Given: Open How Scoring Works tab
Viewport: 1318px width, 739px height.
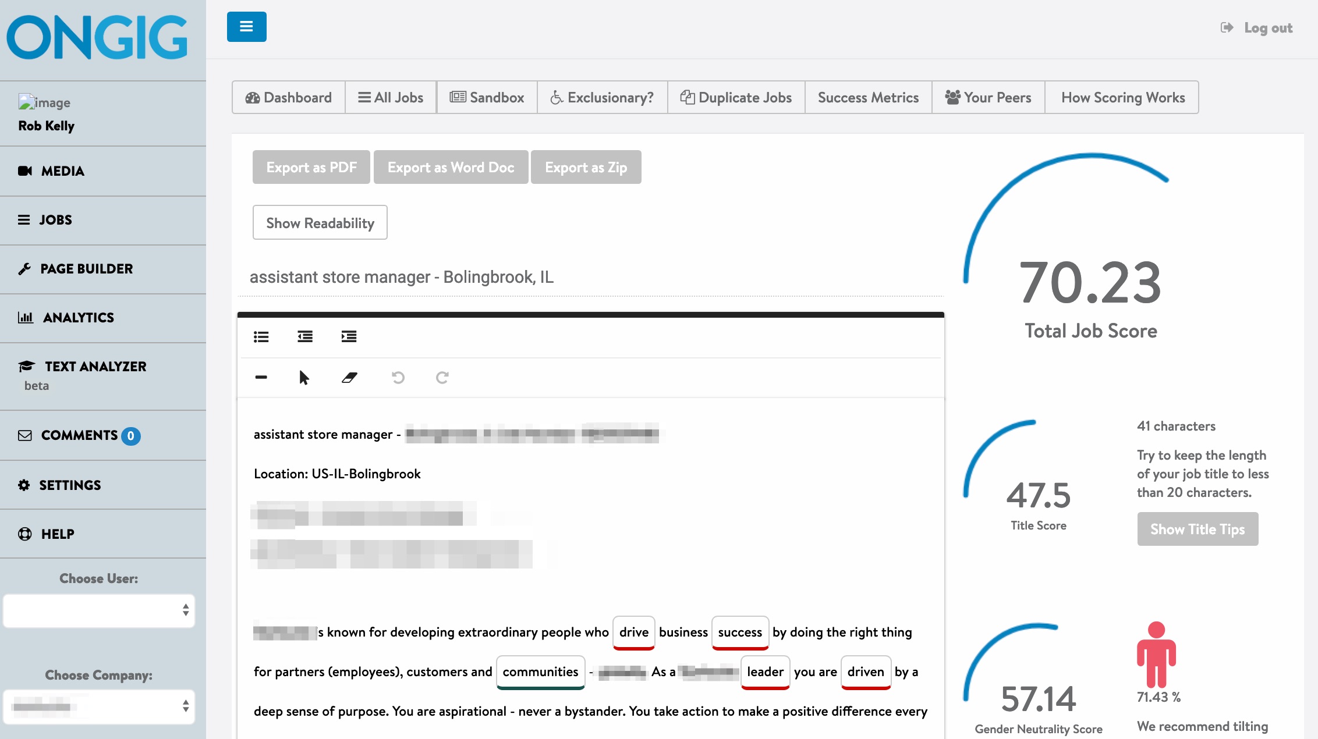Looking at the screenshot, I should pyautogui.click(x=1122, y=97).
